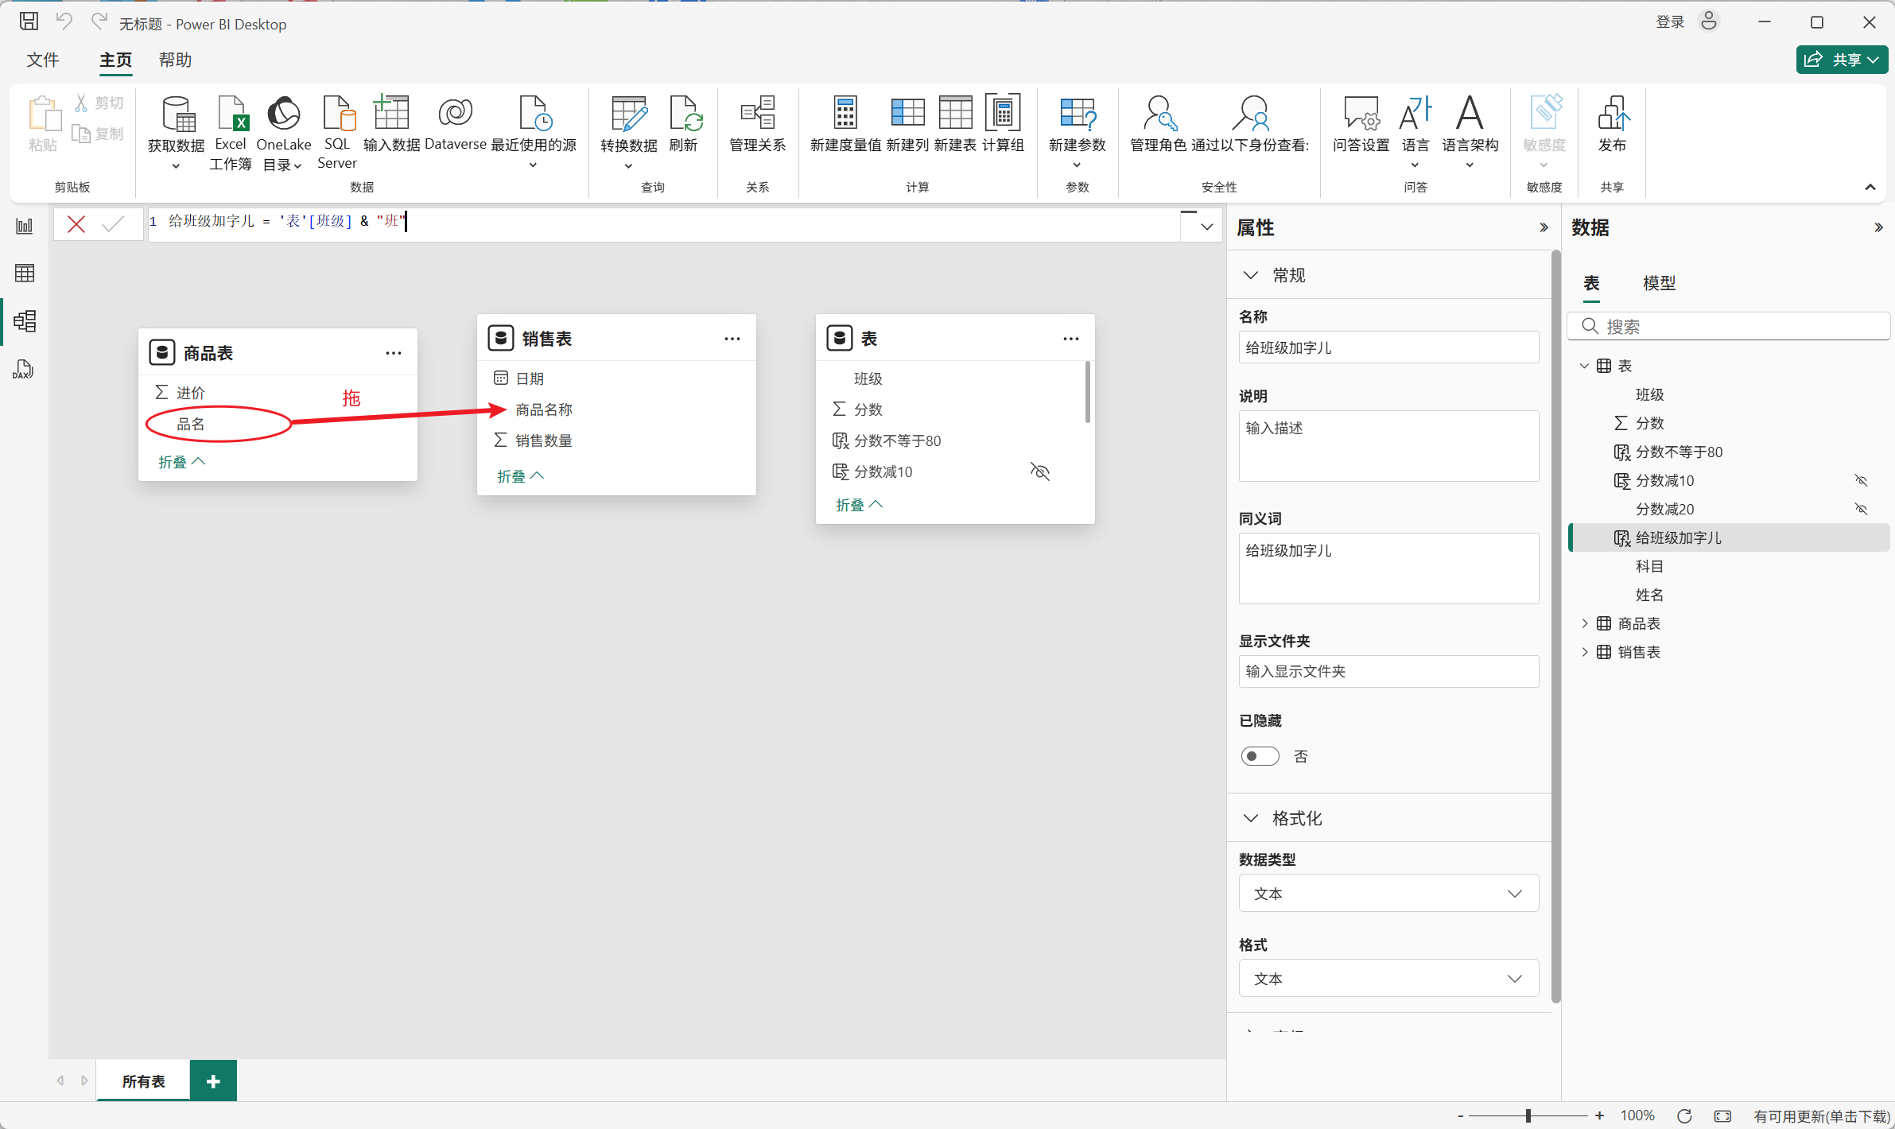This screenshot has height=1129, width=1895.
Task: Switch to Report view in left sidebar
Action: 25,226
